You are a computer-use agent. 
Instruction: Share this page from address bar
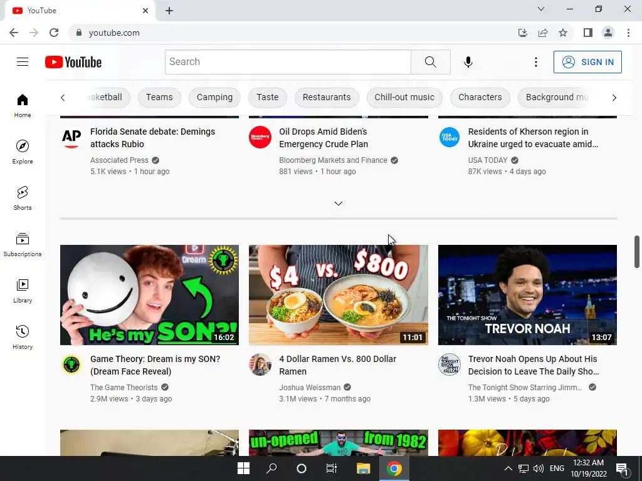click(543, 33)
